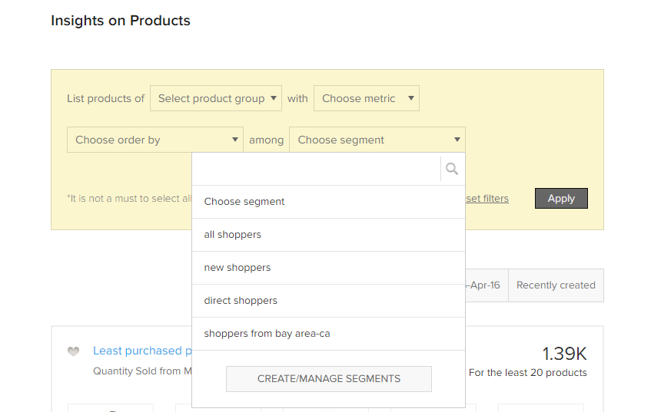This screenshot has width=651, height=412.
Task: Click the CREATE/MANAGE SEGMENTS button
Action: click(x=329, y=378)
